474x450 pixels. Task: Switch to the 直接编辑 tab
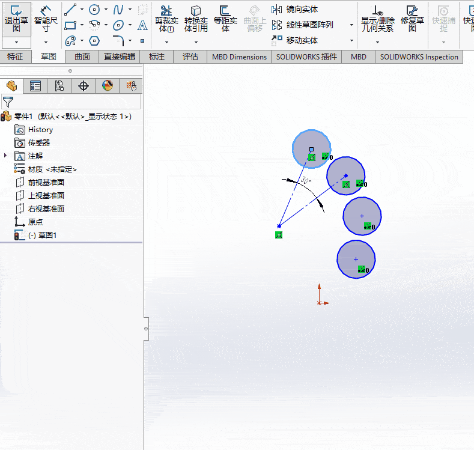[x=120, y=57]
